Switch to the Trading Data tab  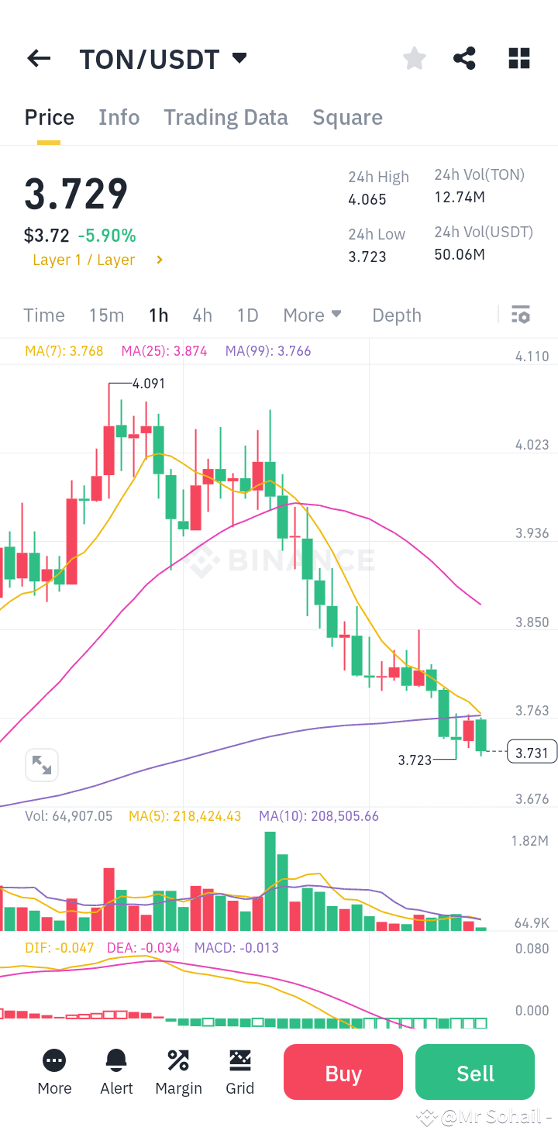(226, 116)
